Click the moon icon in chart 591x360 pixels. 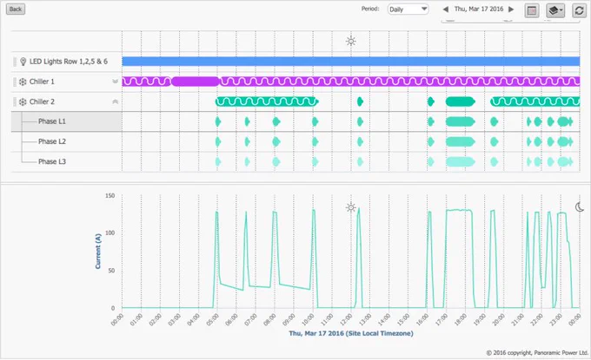(580, 207)
